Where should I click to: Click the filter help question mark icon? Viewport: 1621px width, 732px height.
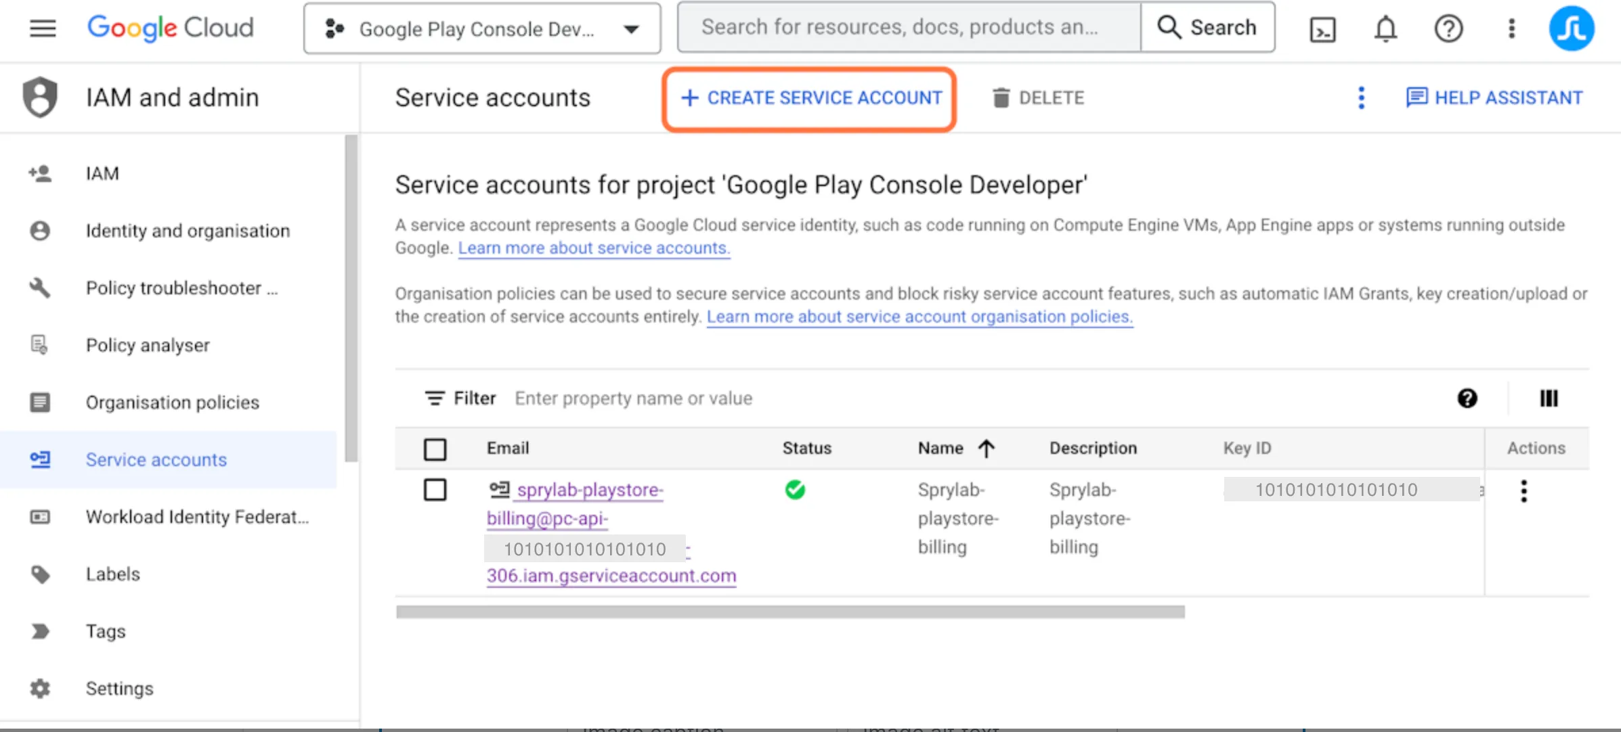1467,398
